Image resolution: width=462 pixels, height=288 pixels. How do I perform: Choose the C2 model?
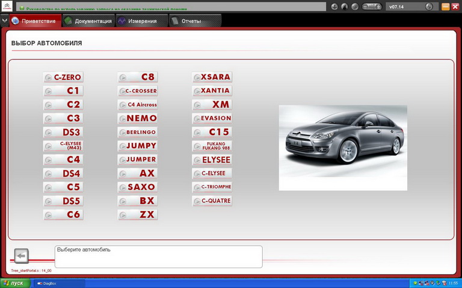[63, 104]
